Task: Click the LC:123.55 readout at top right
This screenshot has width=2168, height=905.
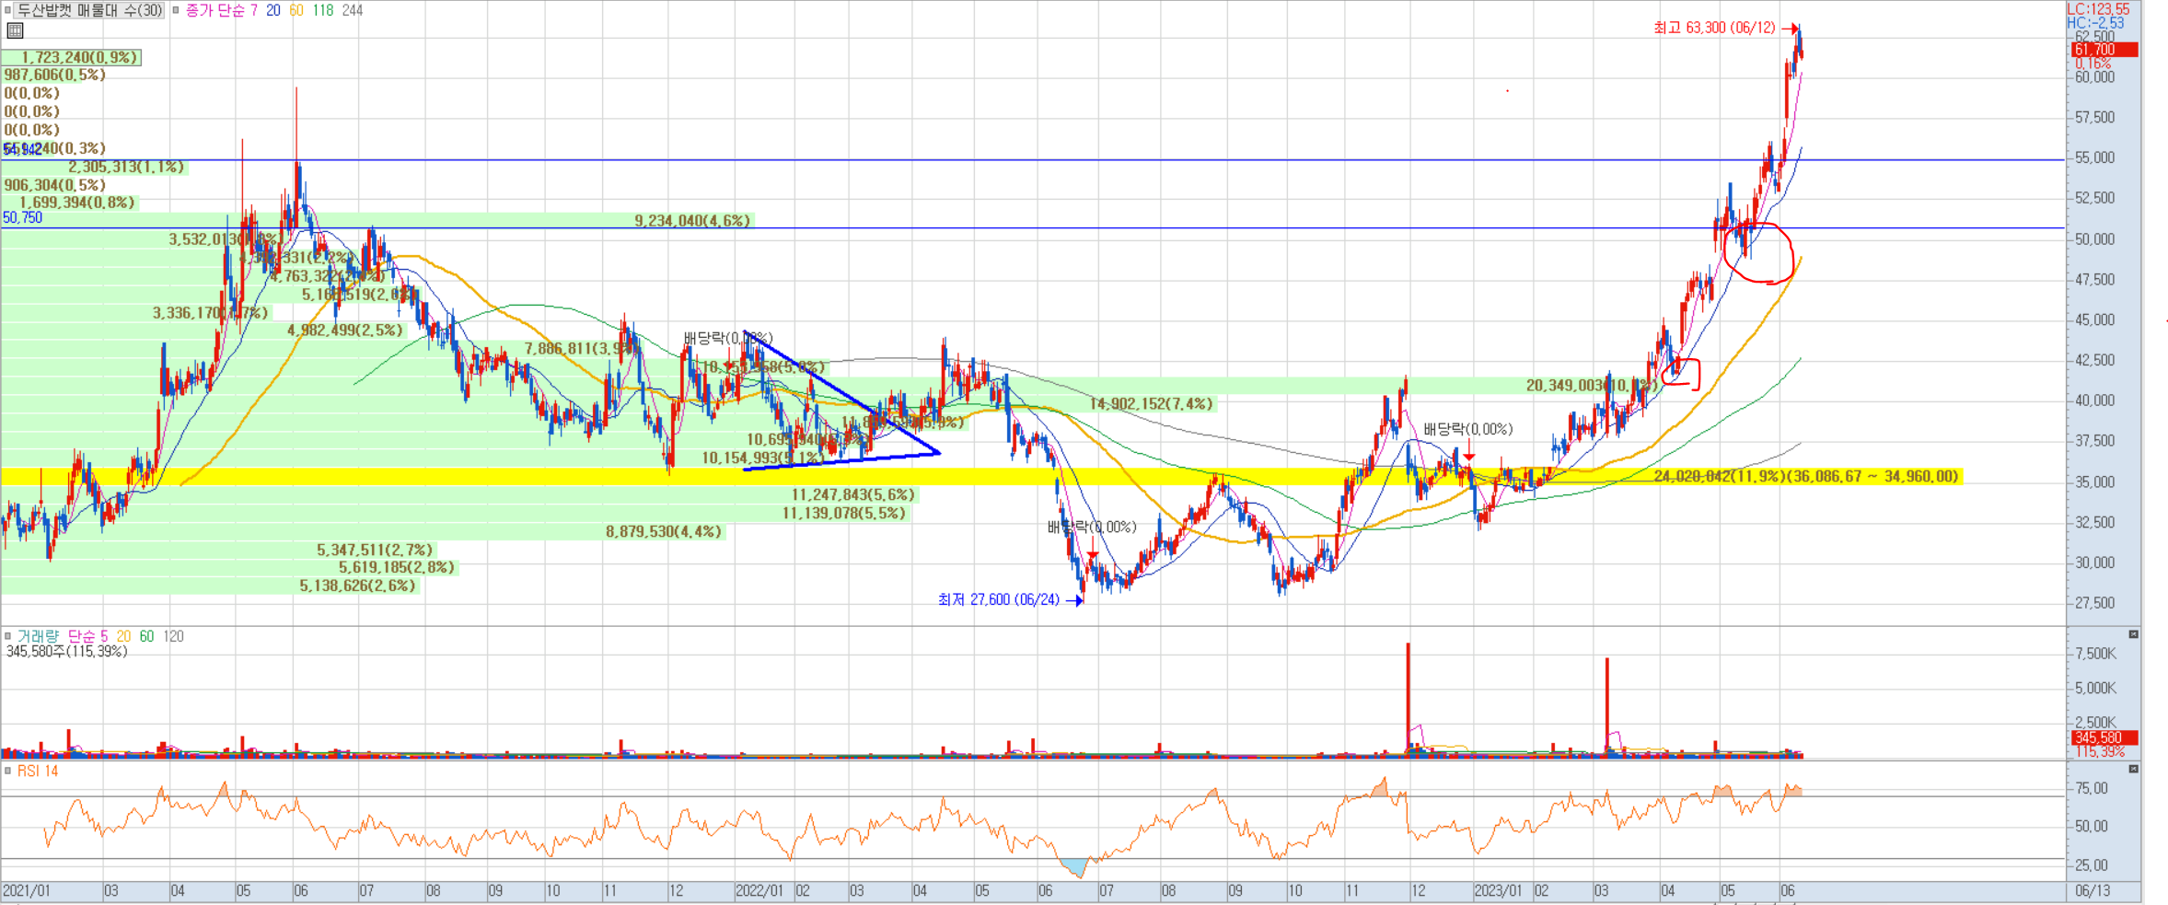Action: [x=2098, y=9]
